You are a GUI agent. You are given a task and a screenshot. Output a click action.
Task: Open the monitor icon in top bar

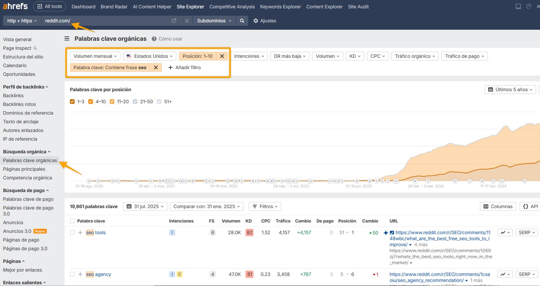tap(518, 6)
